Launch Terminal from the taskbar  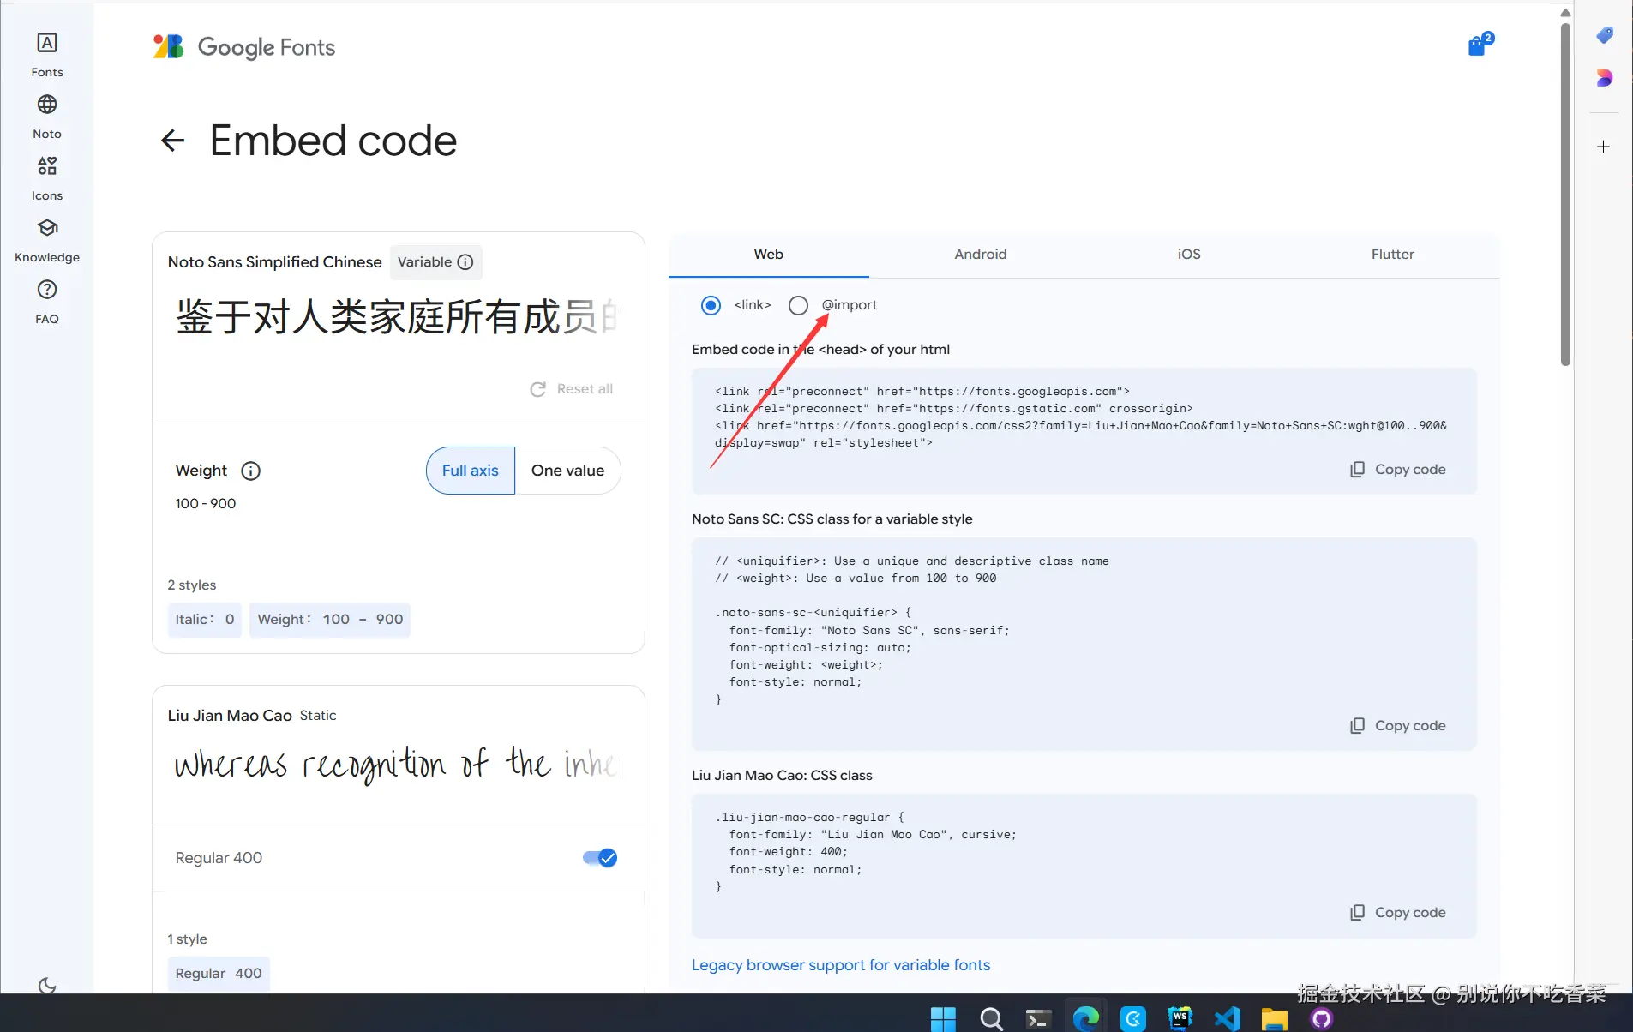[1038, 1018]
